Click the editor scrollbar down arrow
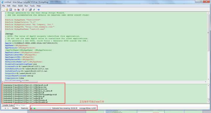 point(208,79)
